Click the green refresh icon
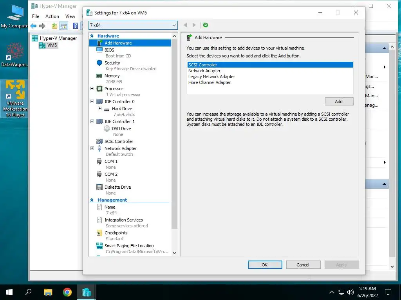Viewport: 401px width, 300px height. click(x=205, y=25)
